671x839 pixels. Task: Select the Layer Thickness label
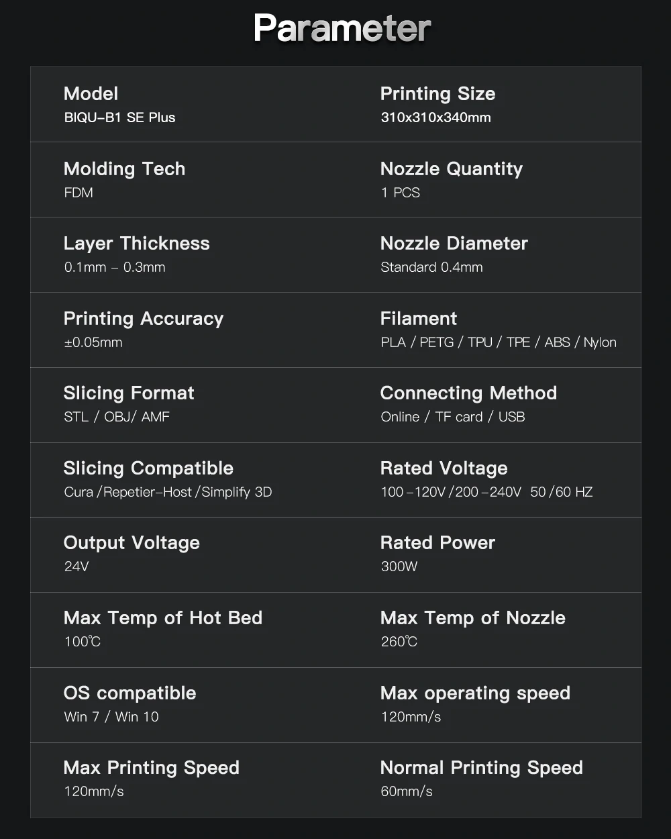[x=136, y=244]
